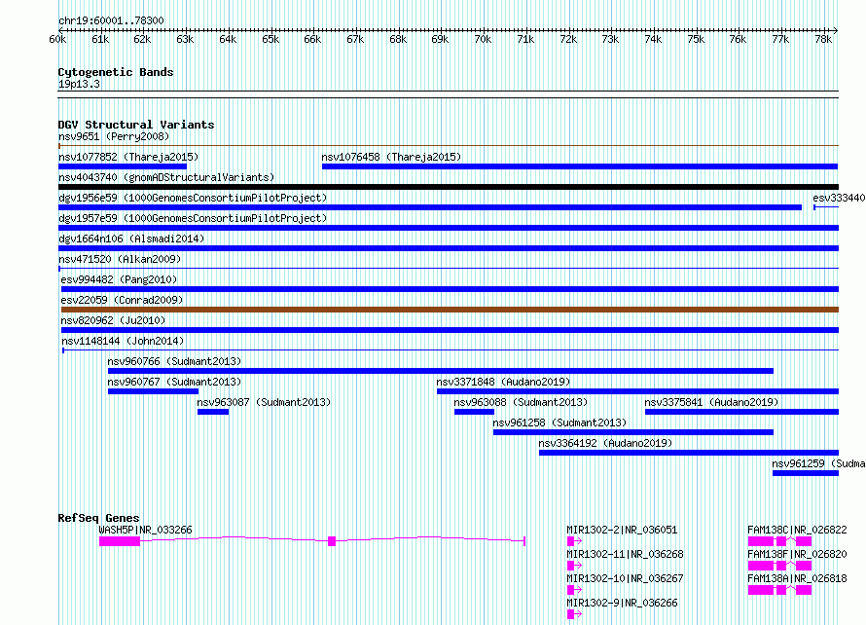Select the small middle exon of WASH5P
The height and width of the screenshot is (625, 866).
click(332, 541)
